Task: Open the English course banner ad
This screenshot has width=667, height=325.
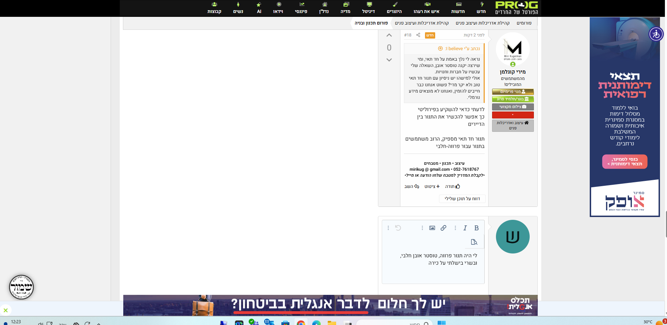Action: point(331,305)
